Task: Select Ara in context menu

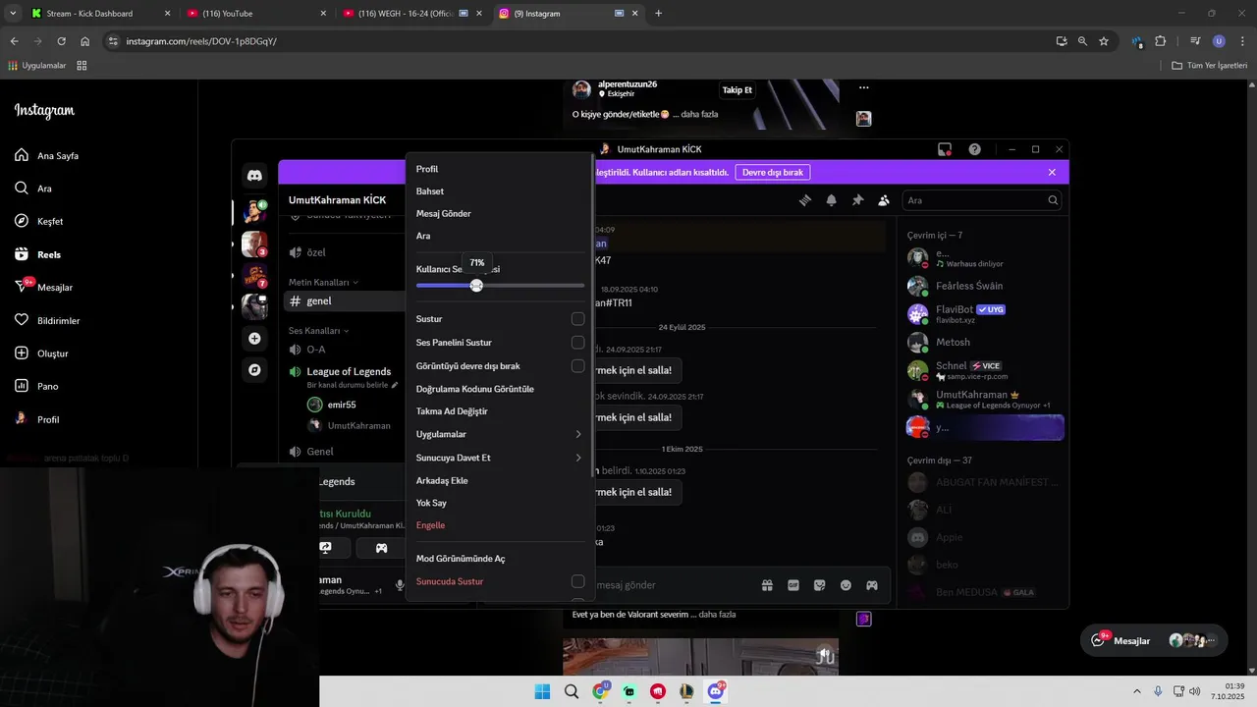Action: pyautogui.click(x=500, y=236)
